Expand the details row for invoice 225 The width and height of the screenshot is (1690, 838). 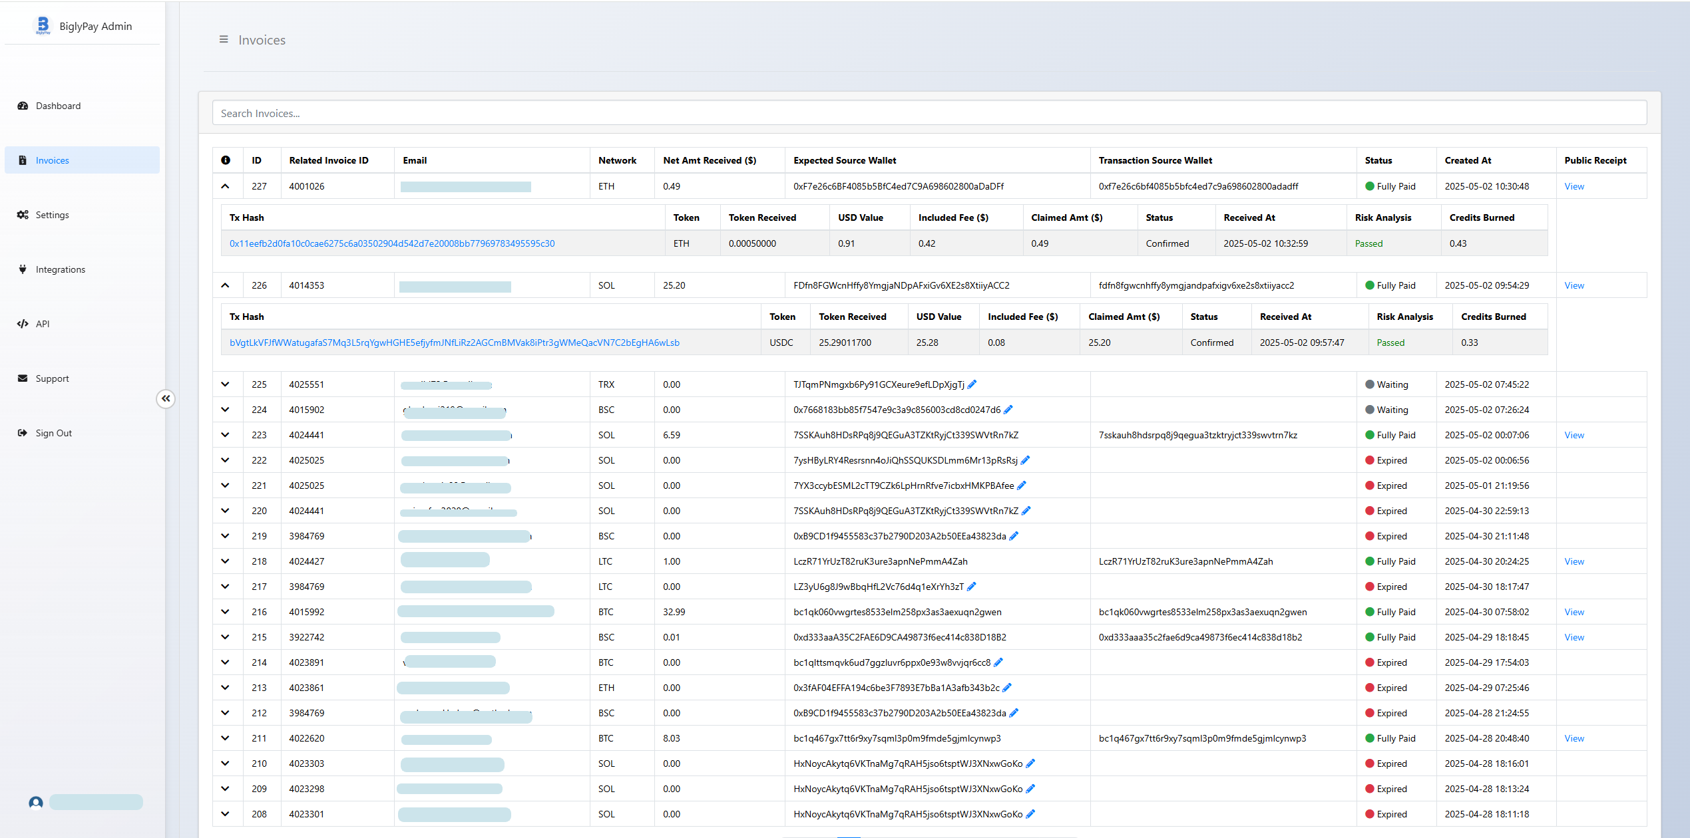click(x=226, y=384)
